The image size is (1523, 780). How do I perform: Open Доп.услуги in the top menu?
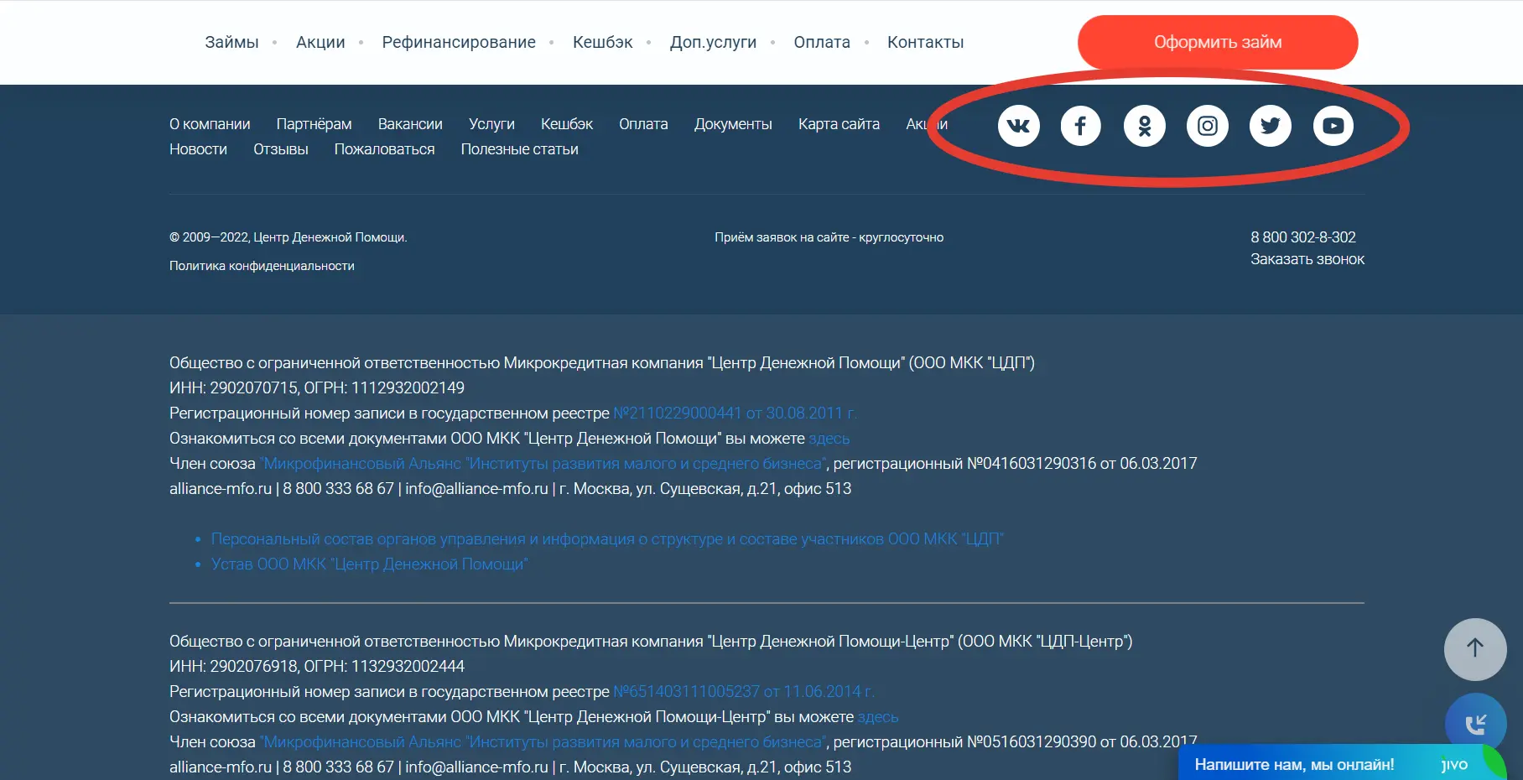[713, 42]
